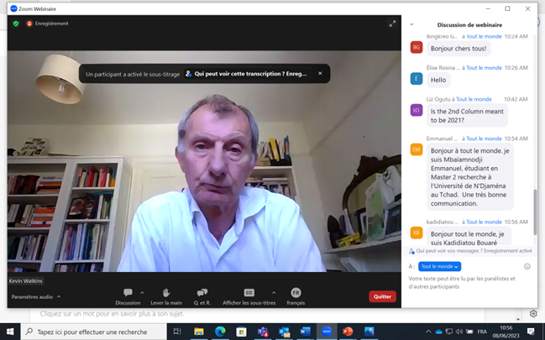Maximize the Zoom Webinaire window

click(507, 8)
